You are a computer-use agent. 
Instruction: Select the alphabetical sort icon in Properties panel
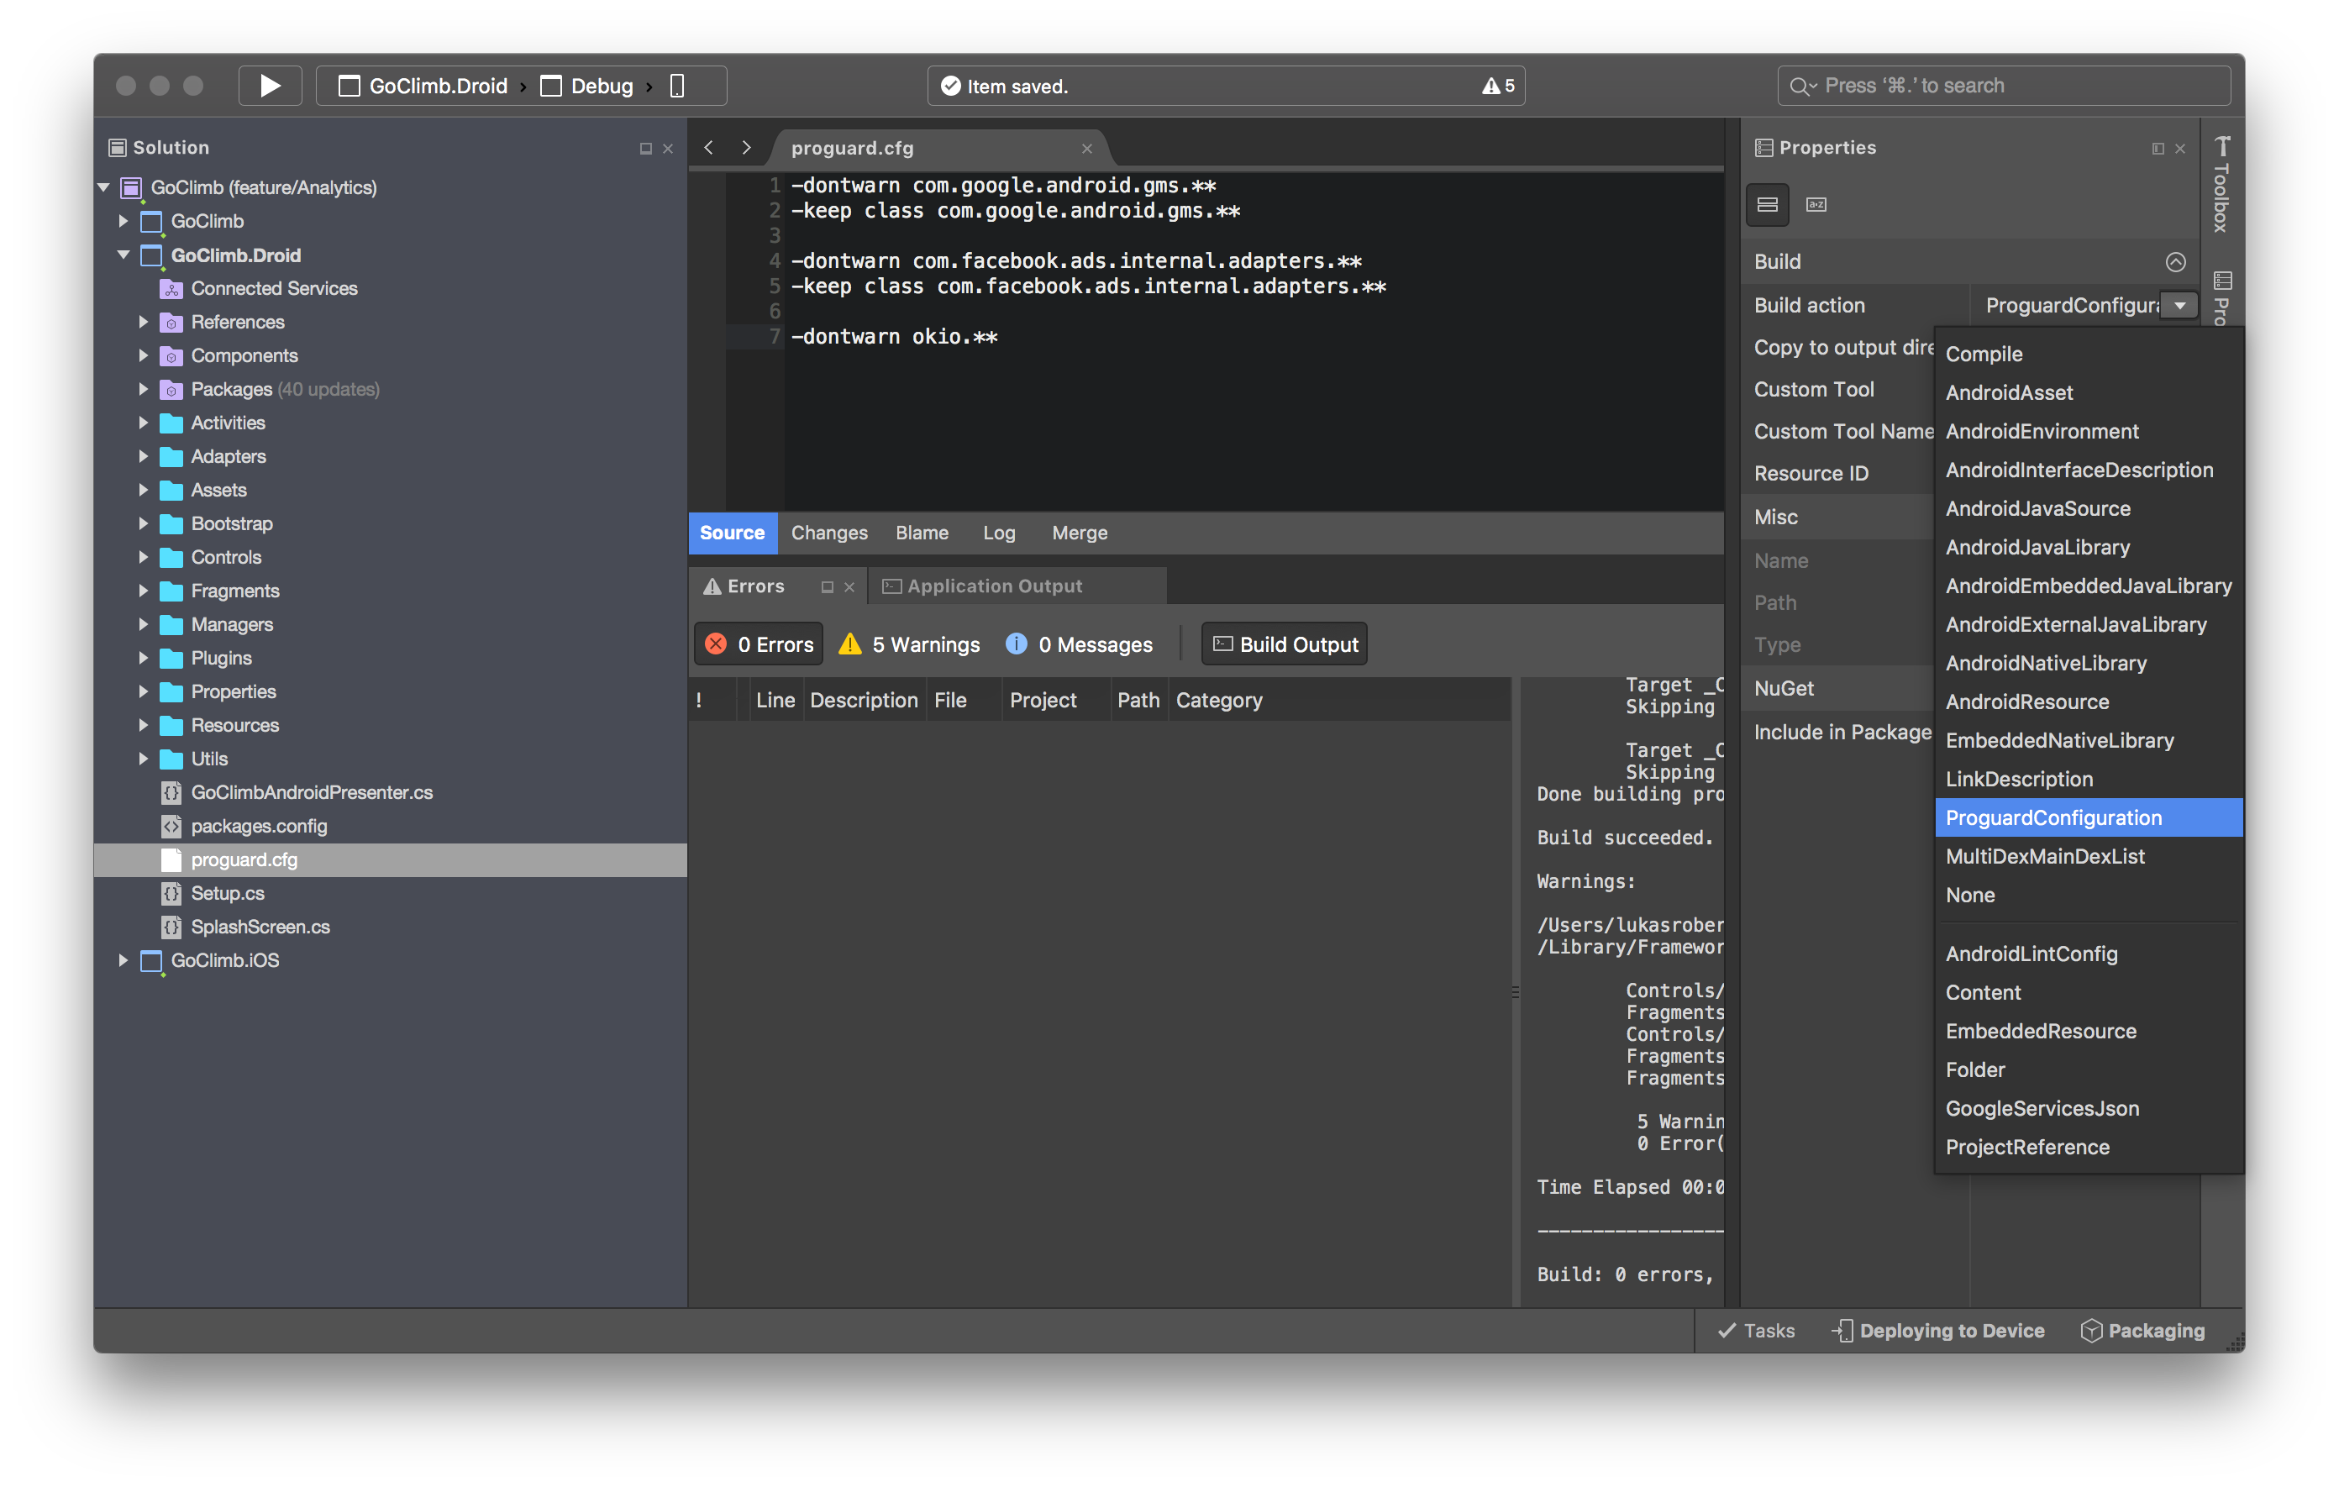1816,204
